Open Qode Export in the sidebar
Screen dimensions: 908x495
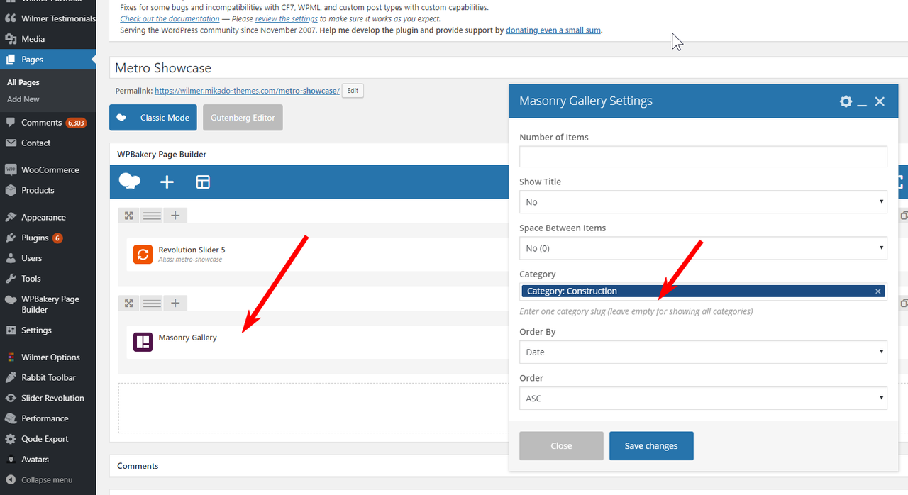click(x=48, y=439)
